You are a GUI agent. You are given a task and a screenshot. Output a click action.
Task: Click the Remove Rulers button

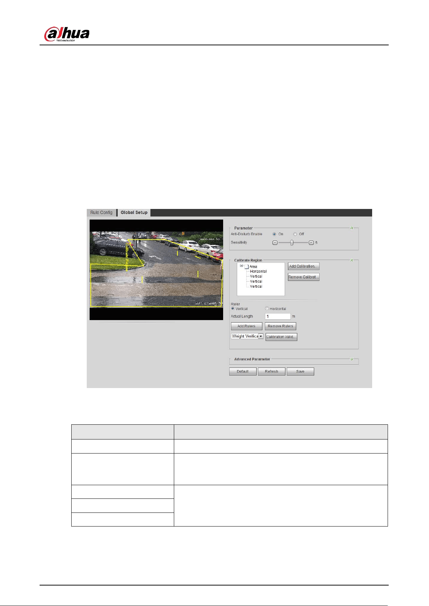coord(280,326)
